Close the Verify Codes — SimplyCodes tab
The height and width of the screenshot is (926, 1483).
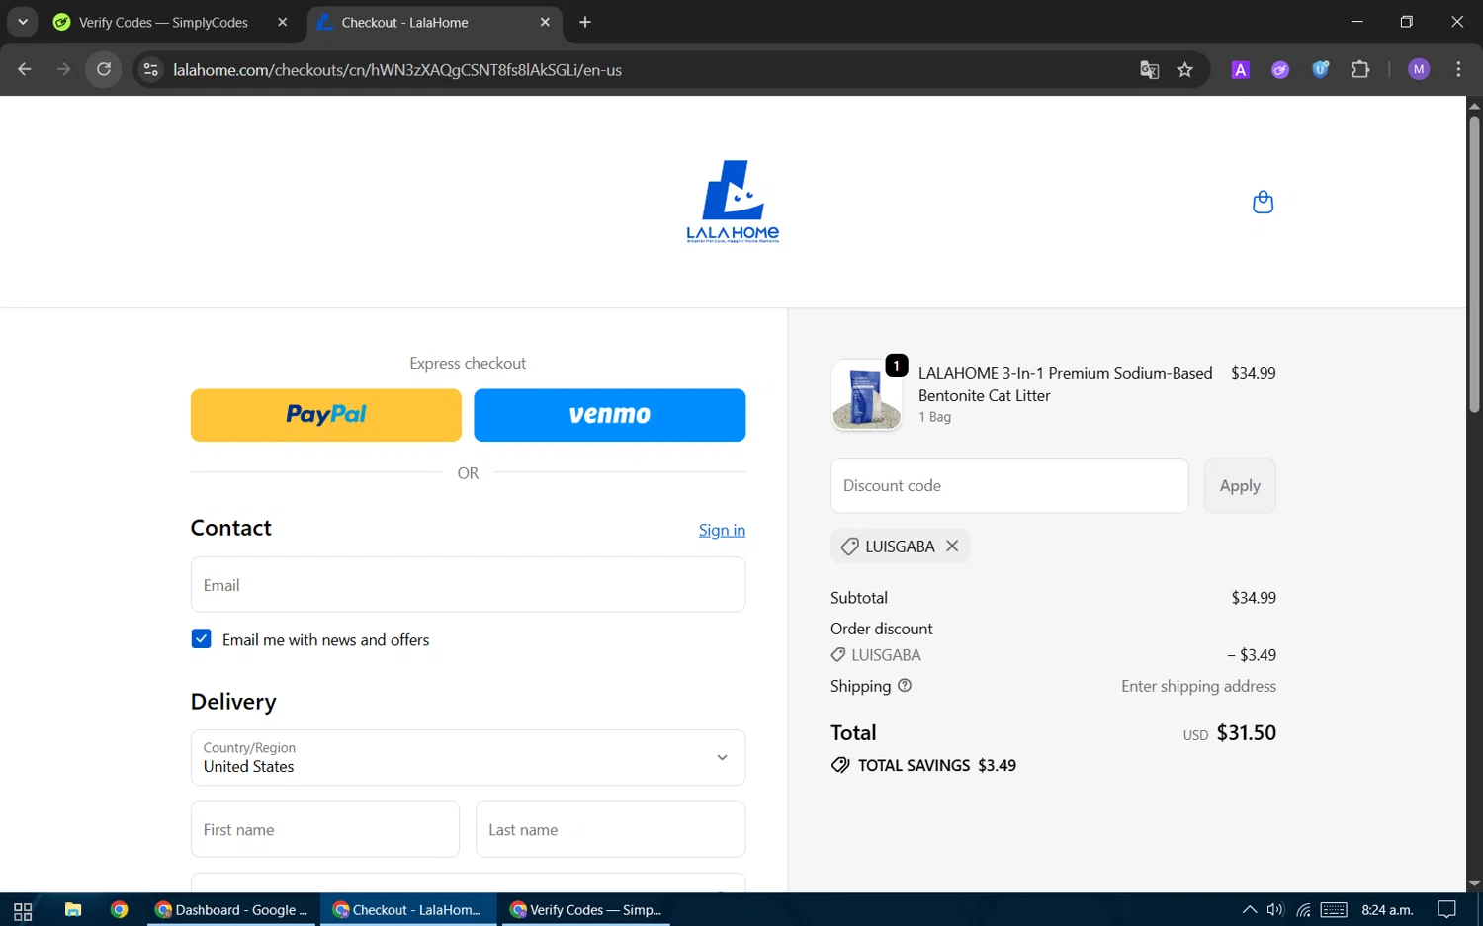tap(283, 22)
